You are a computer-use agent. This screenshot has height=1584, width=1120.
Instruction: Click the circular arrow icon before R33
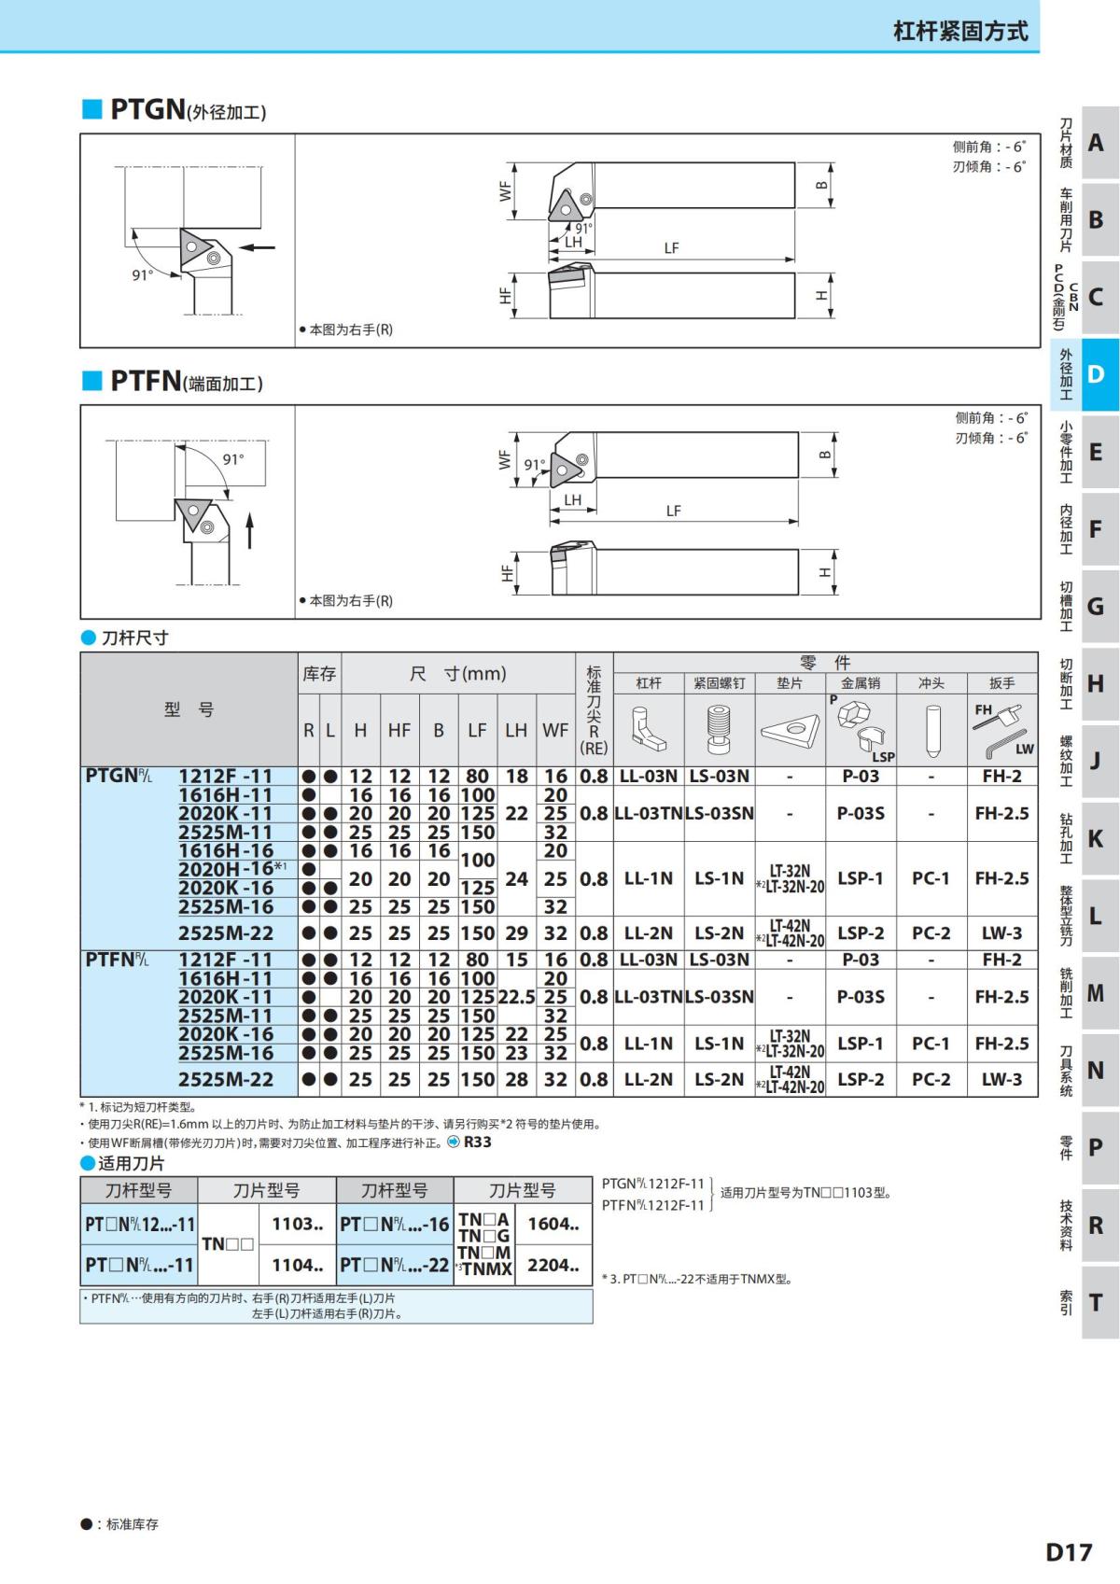(455, 1142)
